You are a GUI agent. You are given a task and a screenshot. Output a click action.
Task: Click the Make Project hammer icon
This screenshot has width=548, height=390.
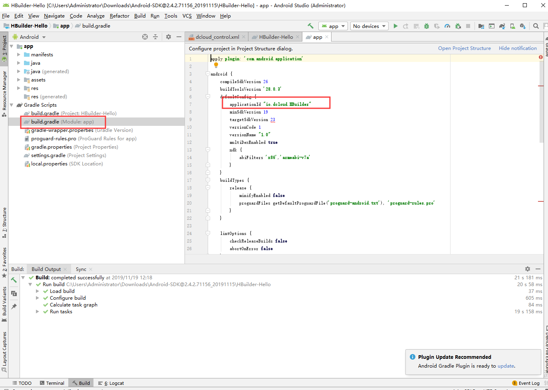[310, 26]
